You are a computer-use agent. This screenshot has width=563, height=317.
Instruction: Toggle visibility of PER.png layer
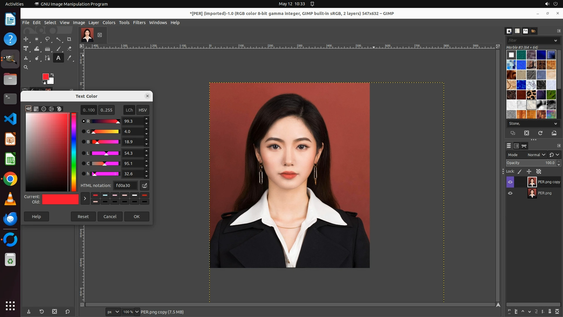pyautogui.click(x=510, y=193)
